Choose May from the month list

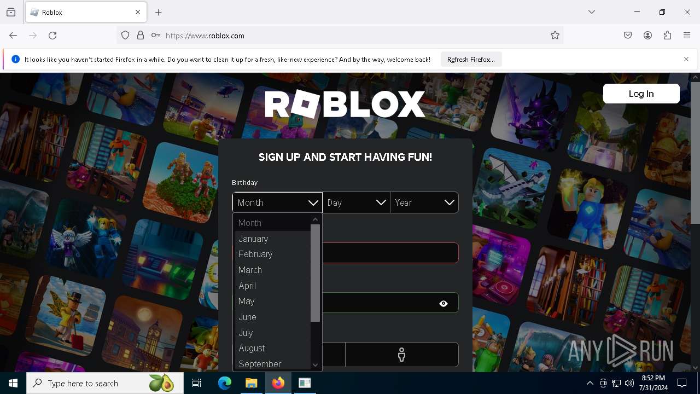pyautogui.click(x=272, y=301)
